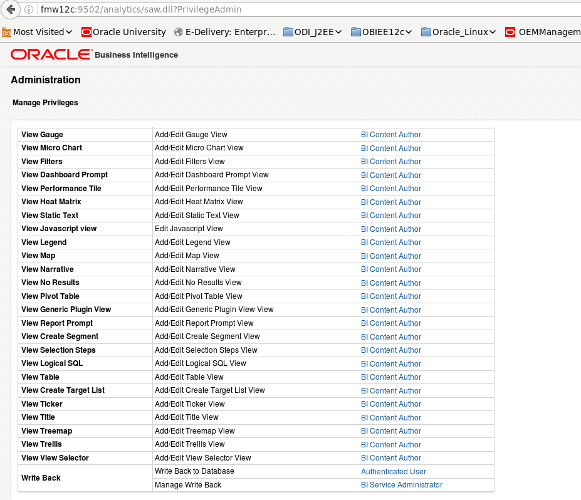Screen dimensions: 581x500
Task: Click 'Manage Write Back' privilege text
Action: [x=188, y=485]
